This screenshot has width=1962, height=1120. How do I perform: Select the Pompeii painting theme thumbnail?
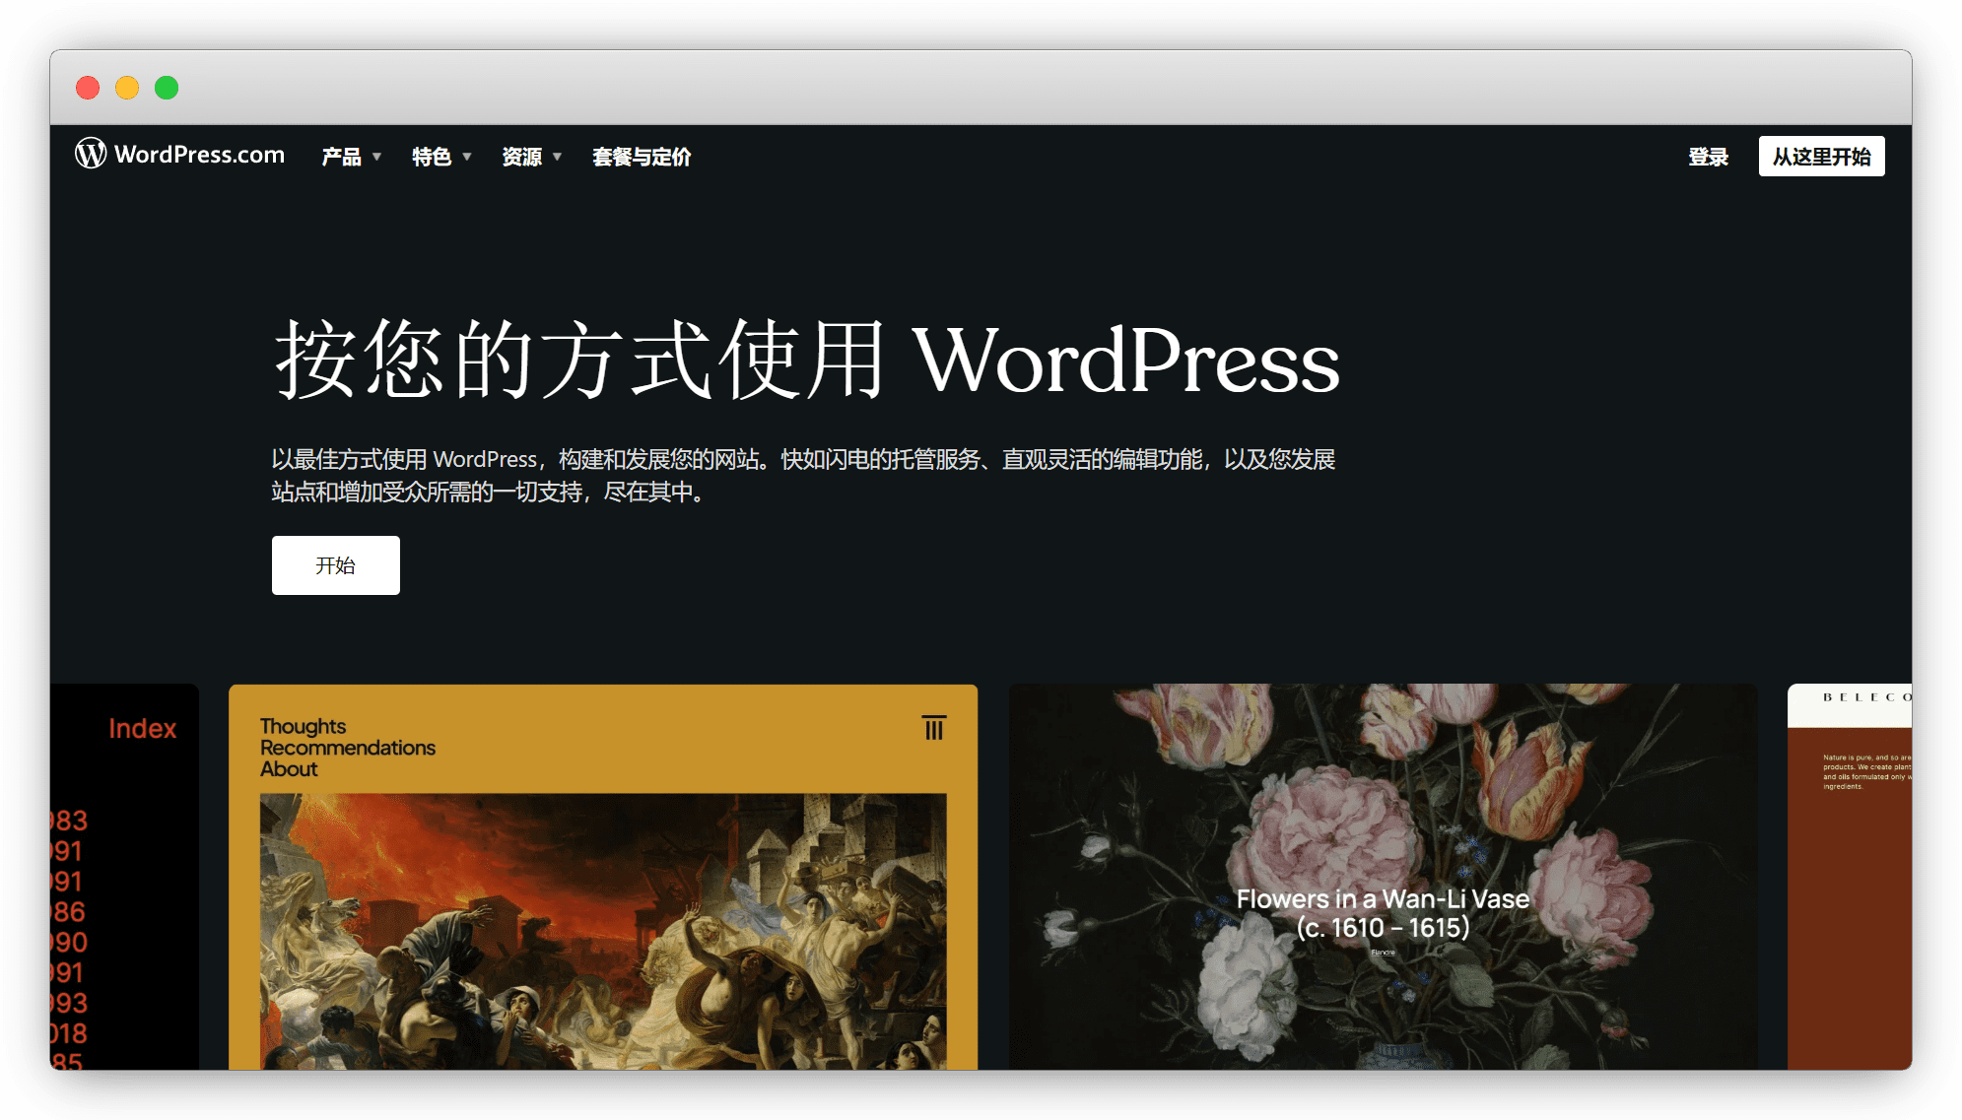coord(602,931)
